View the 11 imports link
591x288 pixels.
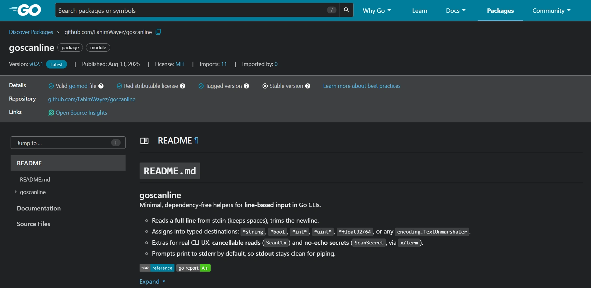click(224, 64)
